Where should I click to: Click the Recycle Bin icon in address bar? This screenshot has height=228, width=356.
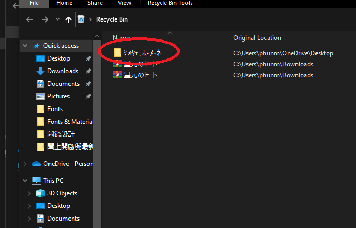coord(81,19)
